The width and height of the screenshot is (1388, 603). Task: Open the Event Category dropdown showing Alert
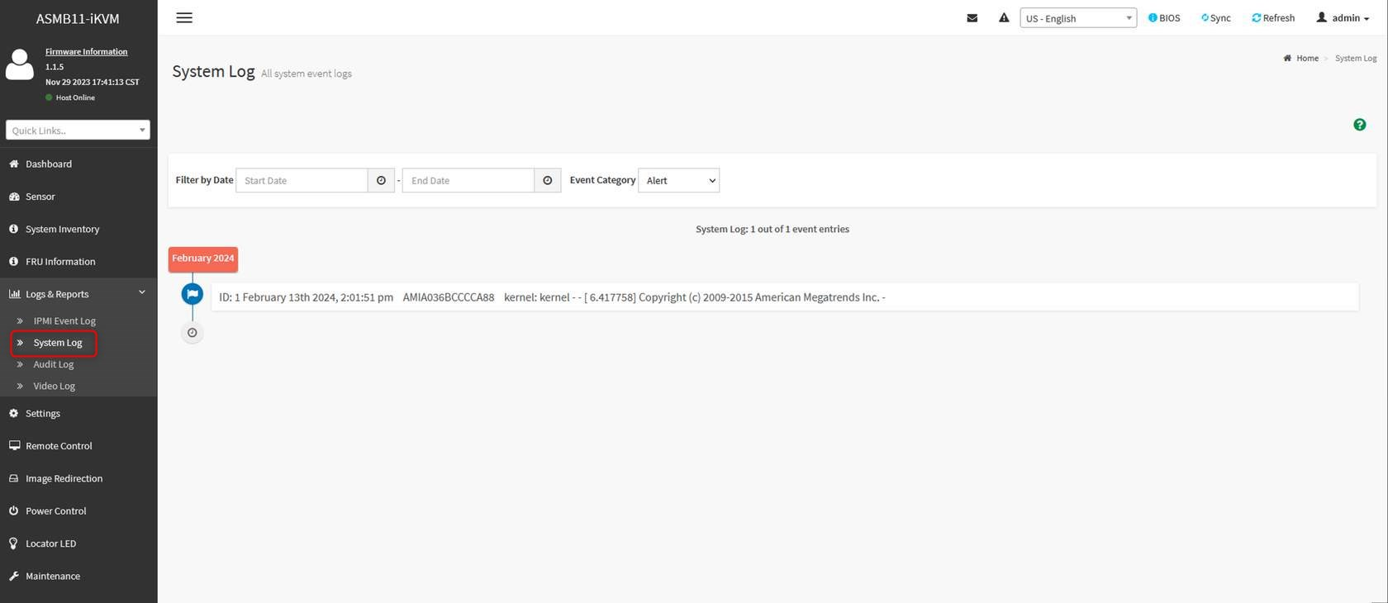point(678,180)
